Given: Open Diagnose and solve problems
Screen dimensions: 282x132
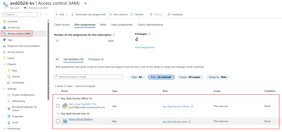Looking at the screenshot, I should 24,46.
